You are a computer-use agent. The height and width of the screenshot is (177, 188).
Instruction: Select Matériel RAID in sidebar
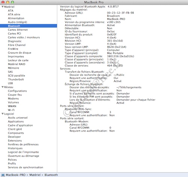[17, 64]
